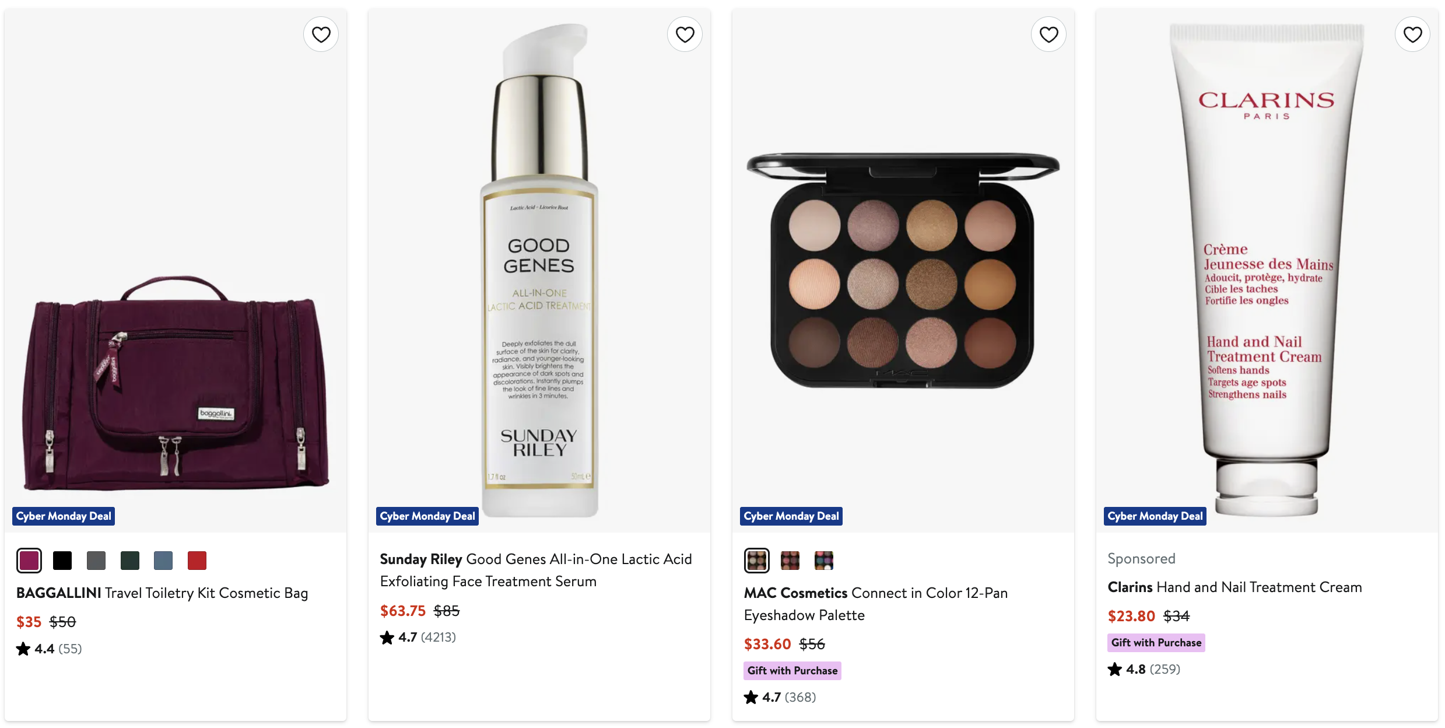Pick the dark green bag color swatch
Image resolution: width=1445 pixels, height=728 pixels.
coord(130,561)
